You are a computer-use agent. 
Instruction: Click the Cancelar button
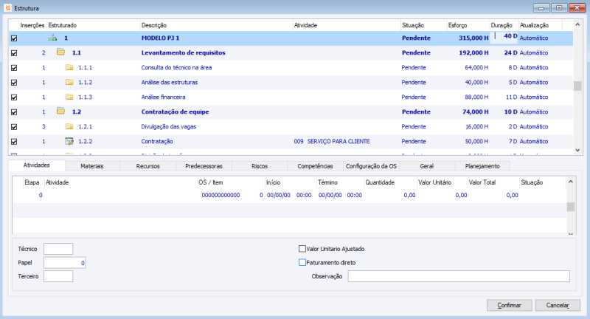(x=558, y=305)
